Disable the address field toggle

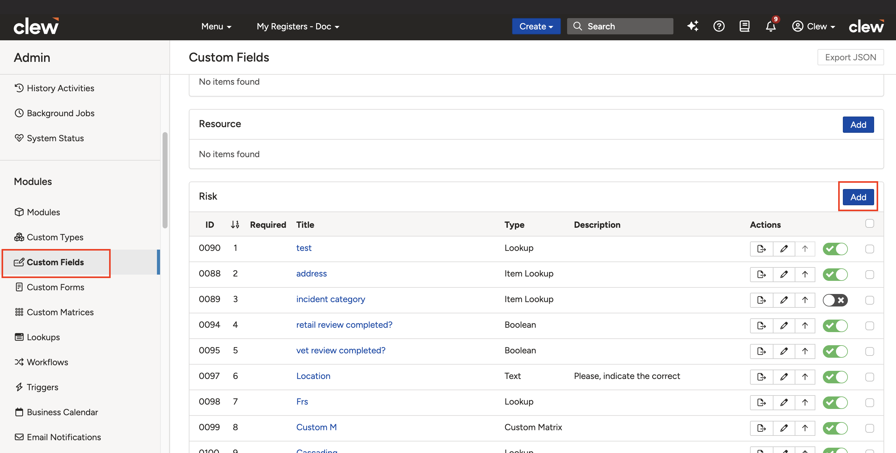point(835,275)
